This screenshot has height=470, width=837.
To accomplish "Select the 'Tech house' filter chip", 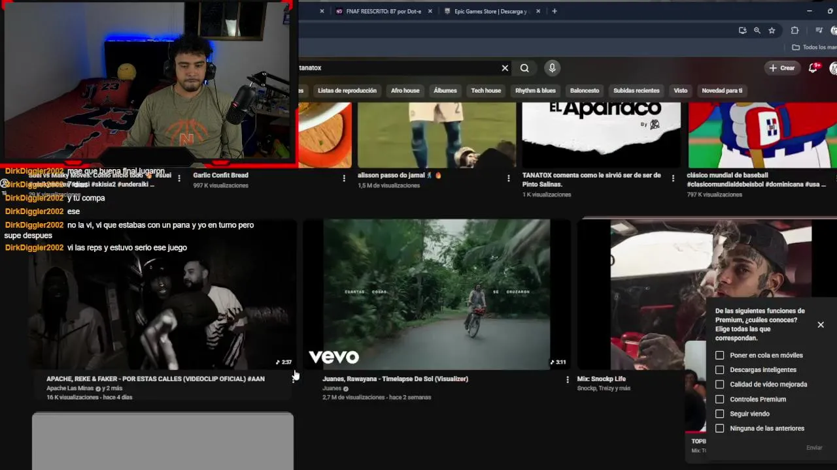I will click(486, 91).
